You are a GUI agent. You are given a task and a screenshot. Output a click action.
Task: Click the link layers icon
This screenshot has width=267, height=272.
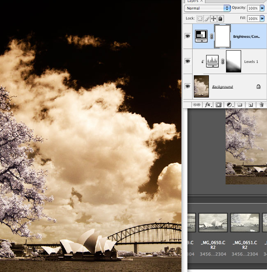(x=197, y=105)
